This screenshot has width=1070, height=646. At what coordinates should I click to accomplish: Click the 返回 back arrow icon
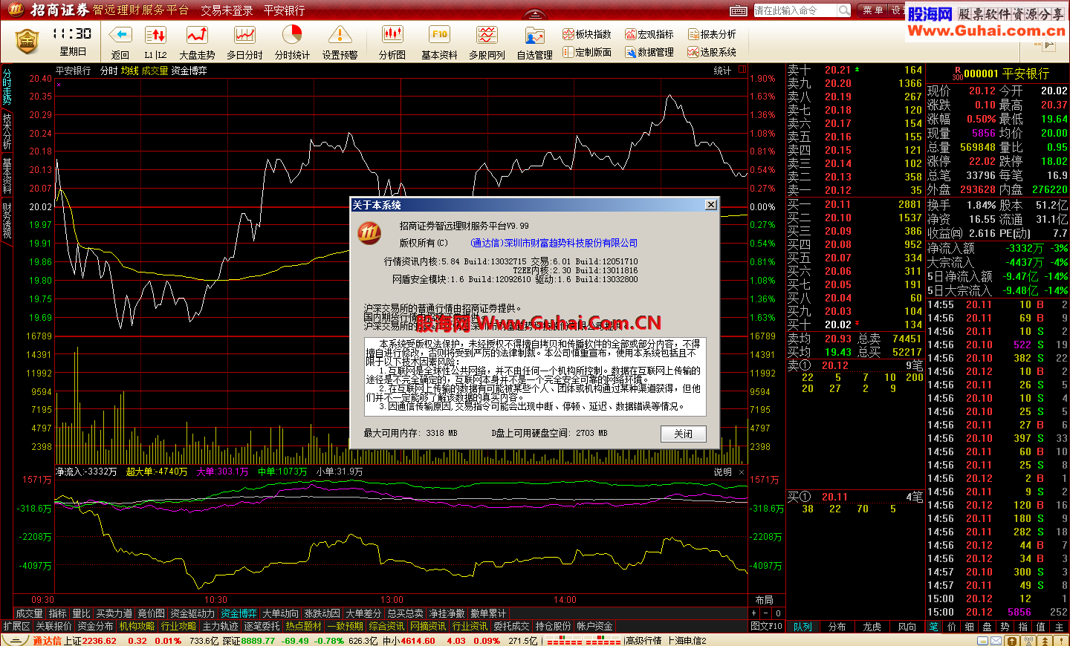tap(120, 35)
